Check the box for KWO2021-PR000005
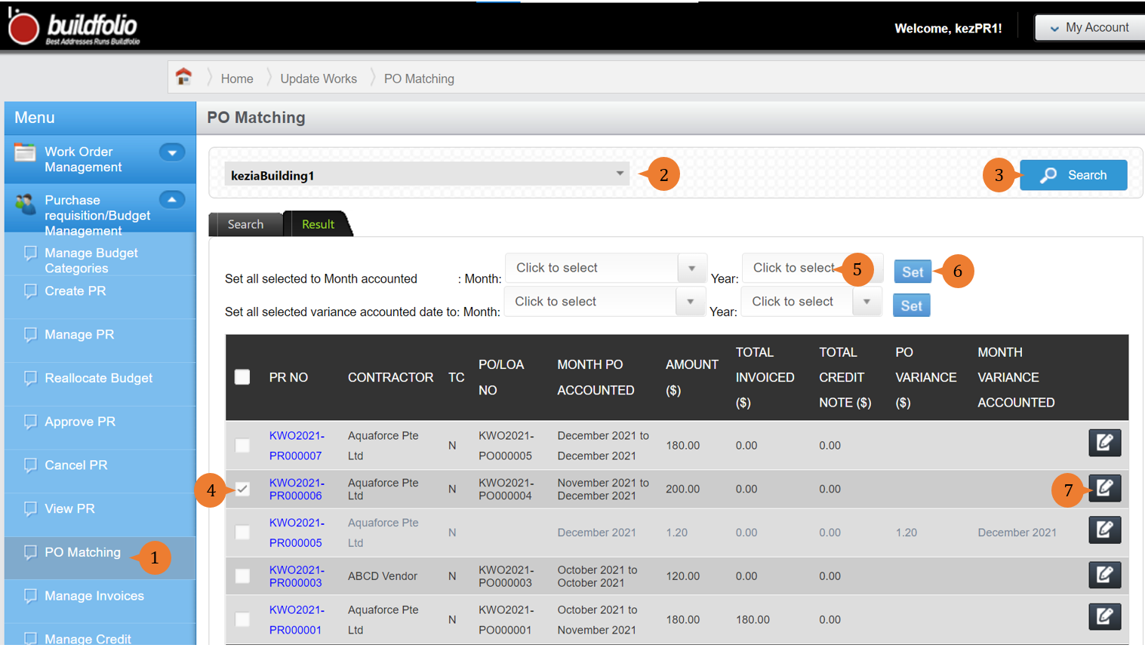1145x654 pixels. (242, 533)
